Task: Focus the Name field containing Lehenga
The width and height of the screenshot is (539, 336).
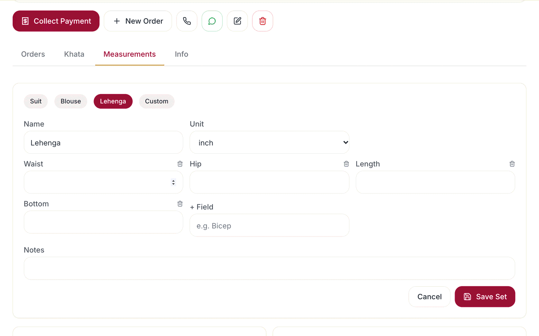Action: click(103, 142)
